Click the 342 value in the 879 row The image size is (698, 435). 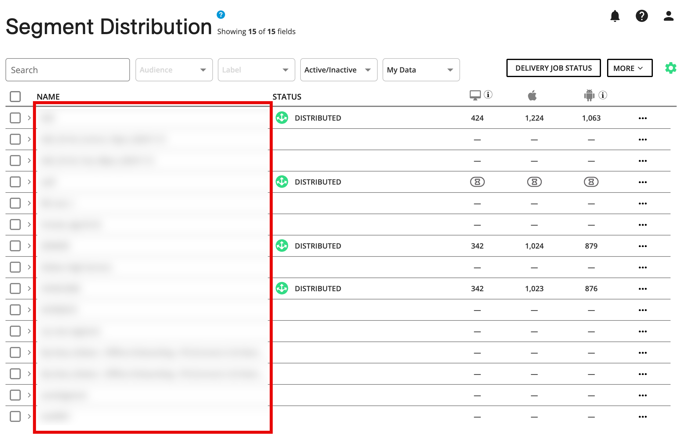click(477, 246)
